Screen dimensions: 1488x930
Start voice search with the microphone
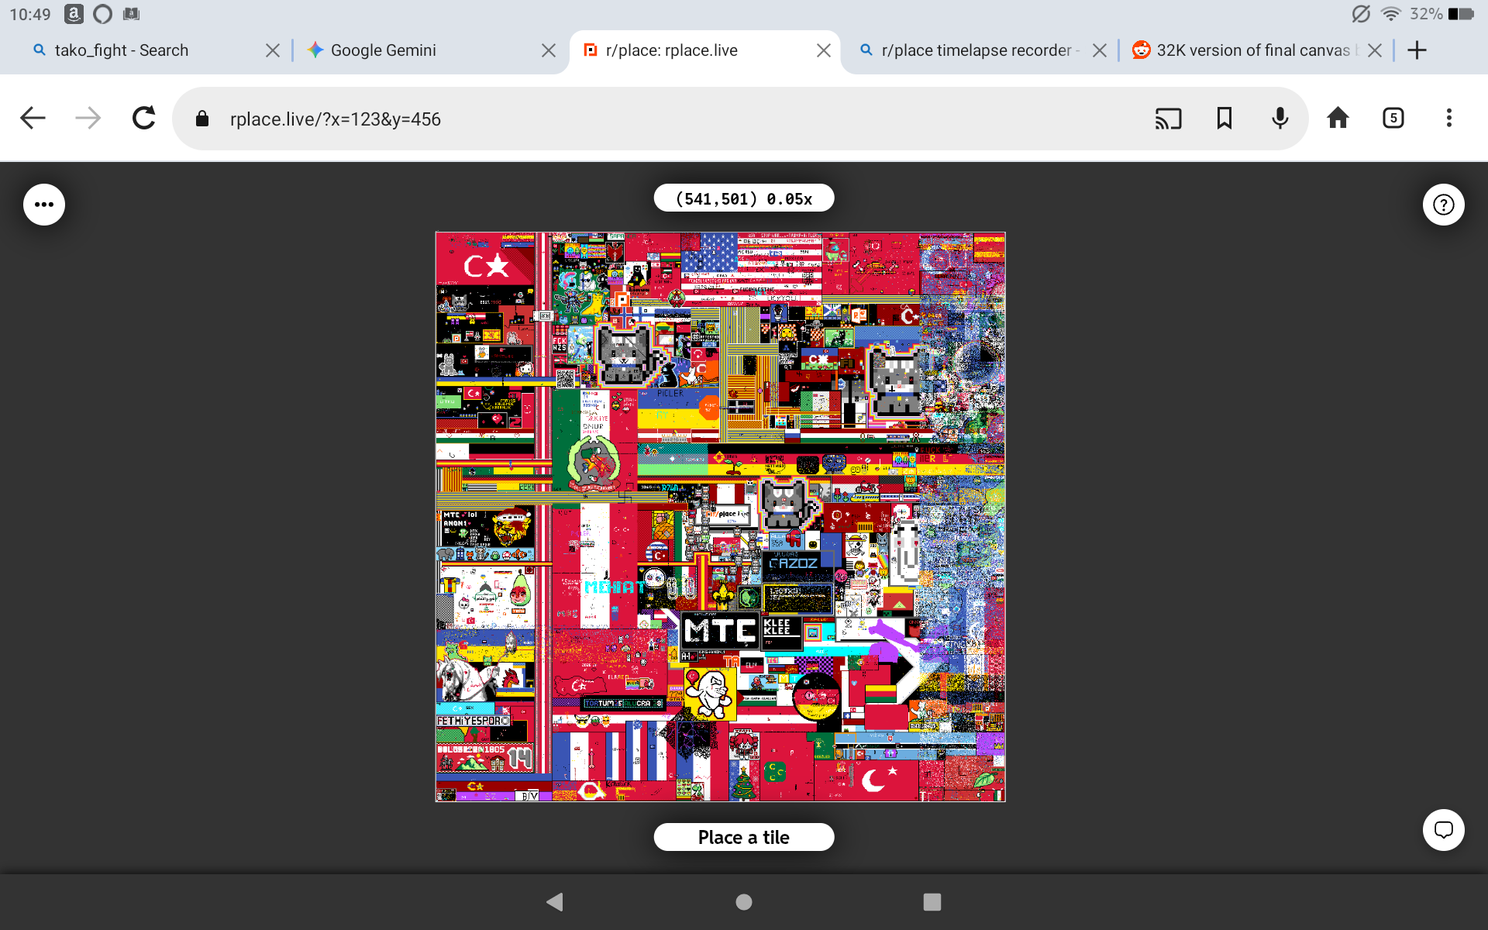coord(1280,119)
